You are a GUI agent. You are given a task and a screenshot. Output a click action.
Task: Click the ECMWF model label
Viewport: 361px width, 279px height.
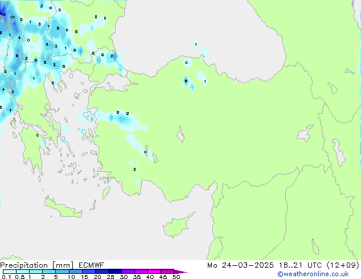click(x=92, y=265)
